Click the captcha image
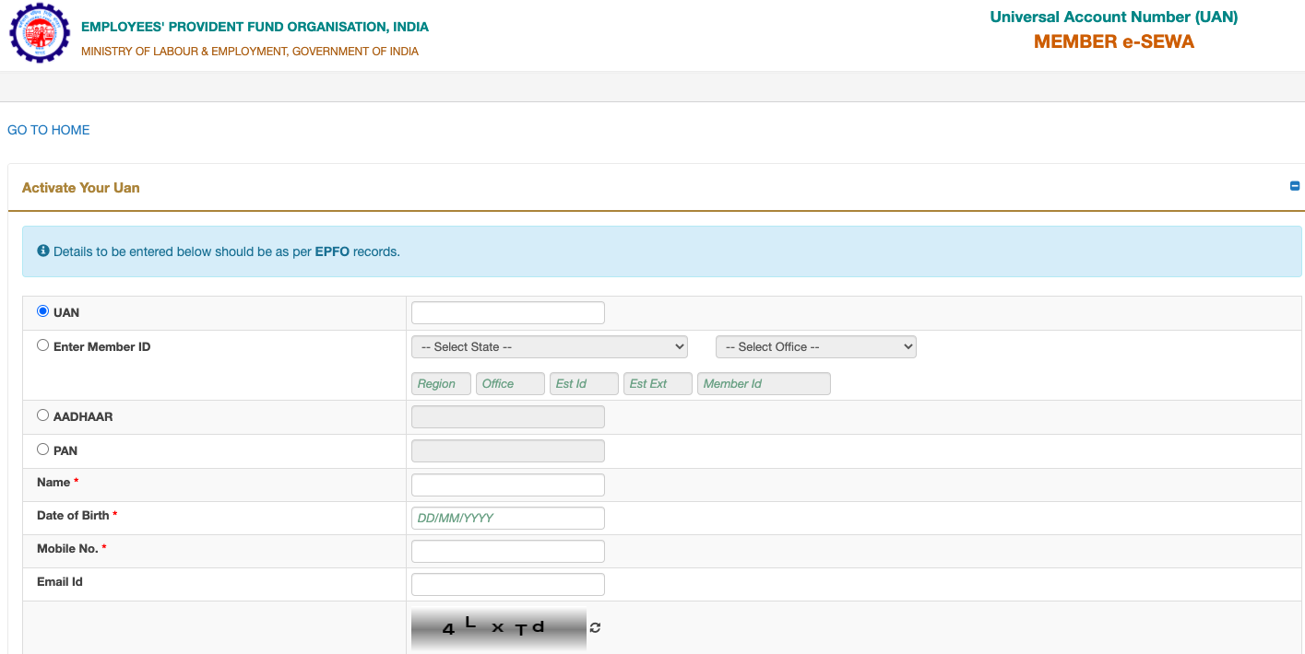Image resolution: width=1305 pixels, height=654 pixels. coord(499,628)
